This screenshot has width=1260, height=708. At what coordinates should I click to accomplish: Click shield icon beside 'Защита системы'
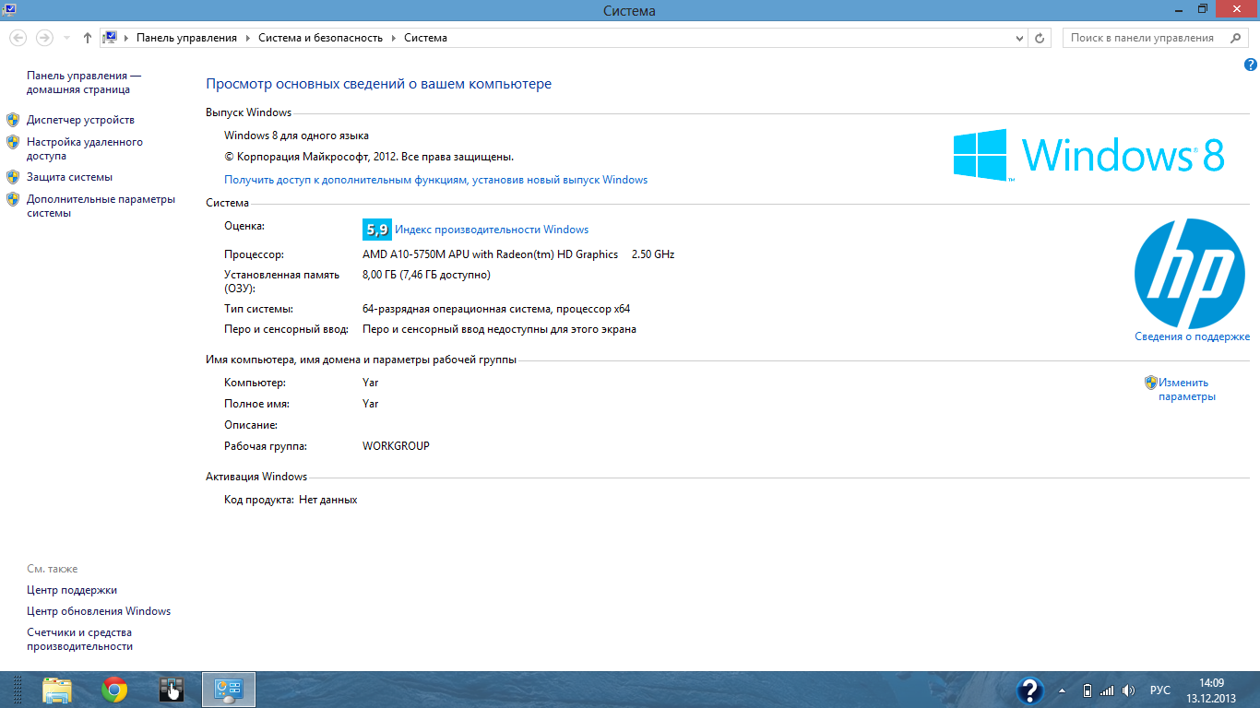point(13,177)
